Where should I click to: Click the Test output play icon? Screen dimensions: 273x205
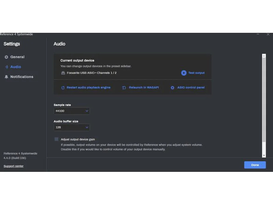click(184, 73)
